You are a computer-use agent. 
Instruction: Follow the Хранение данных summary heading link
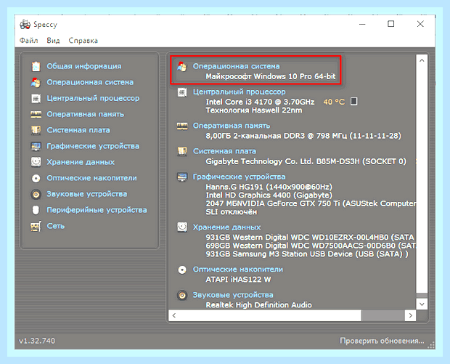[226, 227]
